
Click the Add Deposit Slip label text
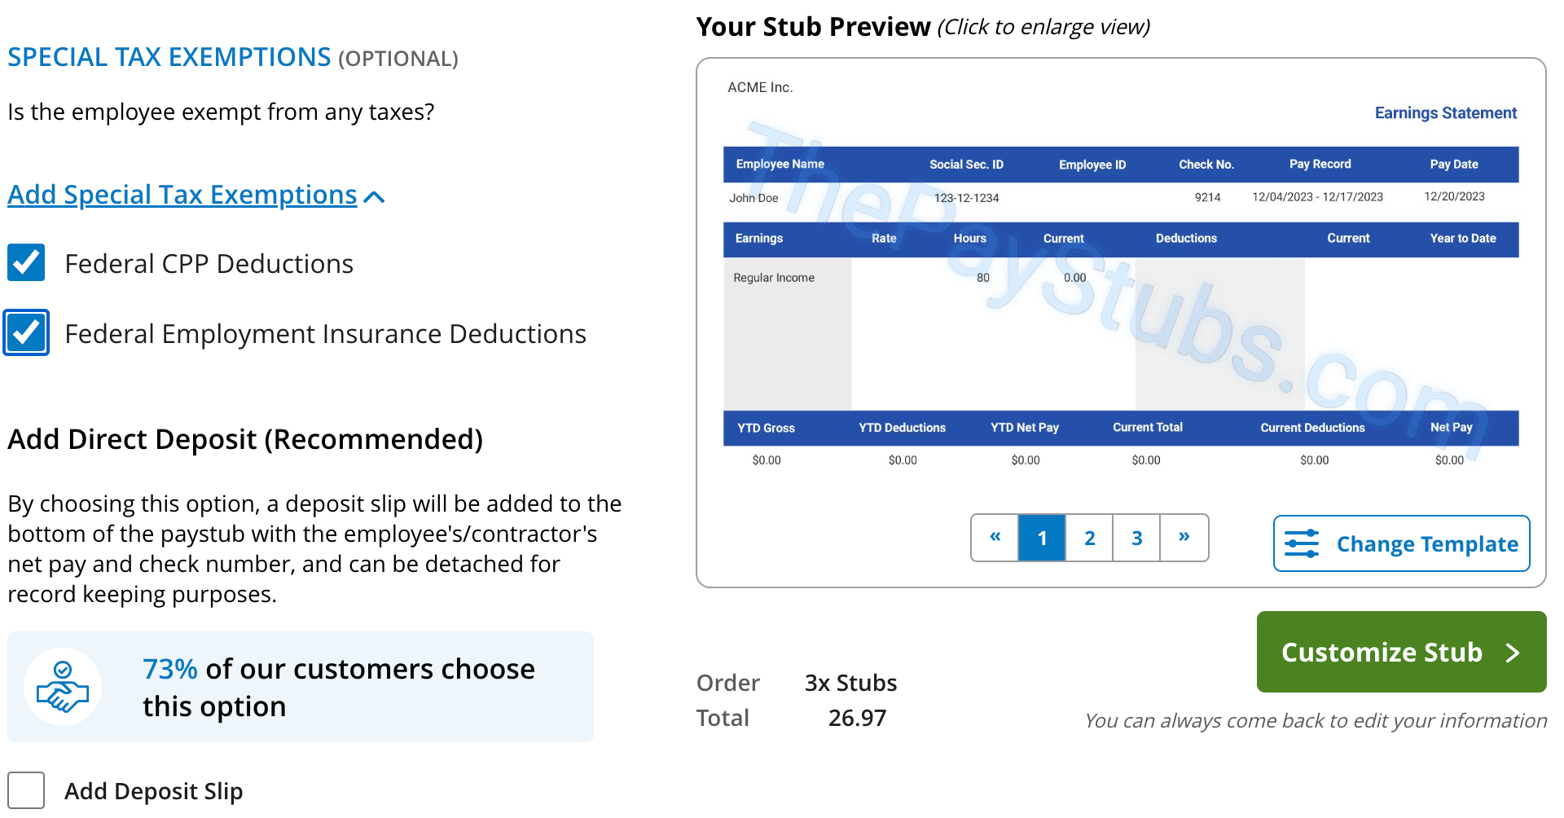coord(153,791)
